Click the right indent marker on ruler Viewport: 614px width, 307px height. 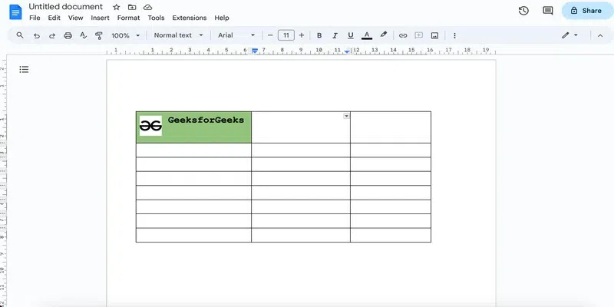point(347,51)
